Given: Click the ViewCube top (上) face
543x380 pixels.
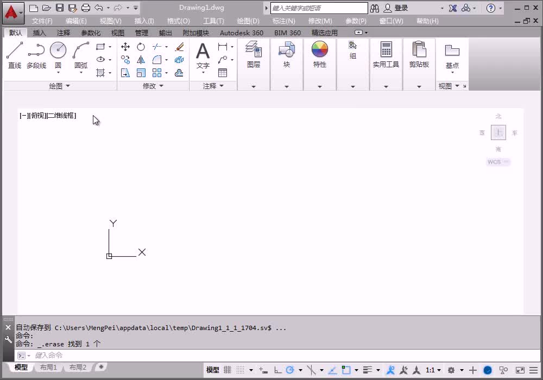Looking at the screenshot, I should click(x=498, y=132).
